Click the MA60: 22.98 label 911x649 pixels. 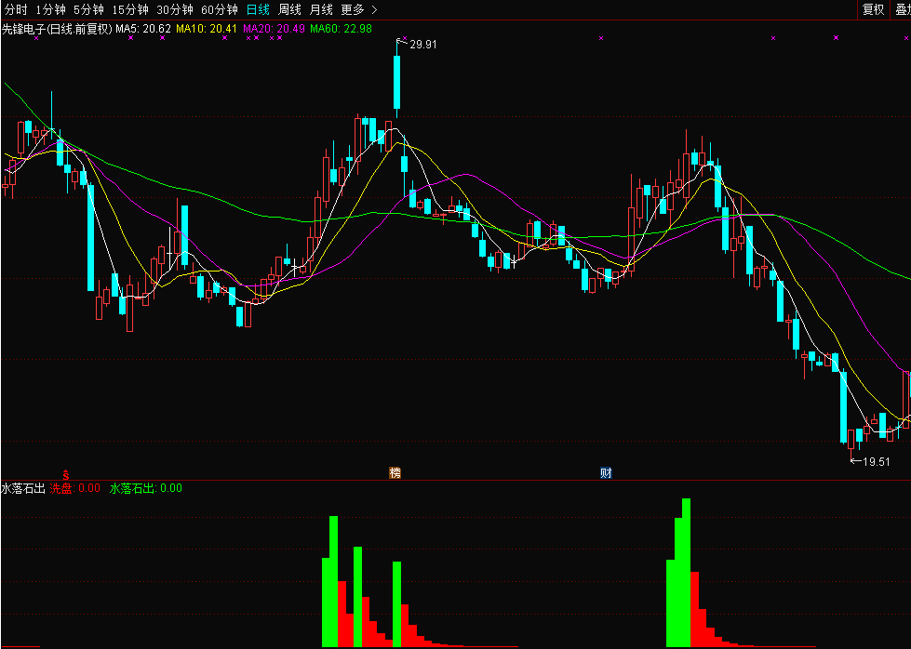[x=342, y=29]
